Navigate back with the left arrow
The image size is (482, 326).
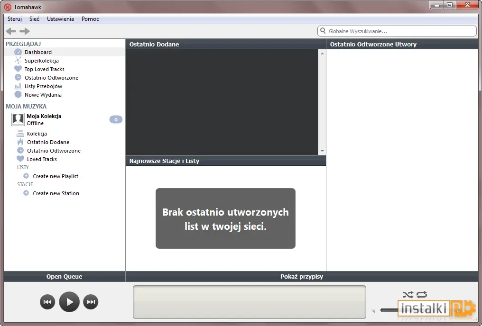click(x=11, y=31)
